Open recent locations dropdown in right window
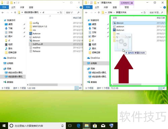This screenshot has width=168, height=129. [95, 12]
